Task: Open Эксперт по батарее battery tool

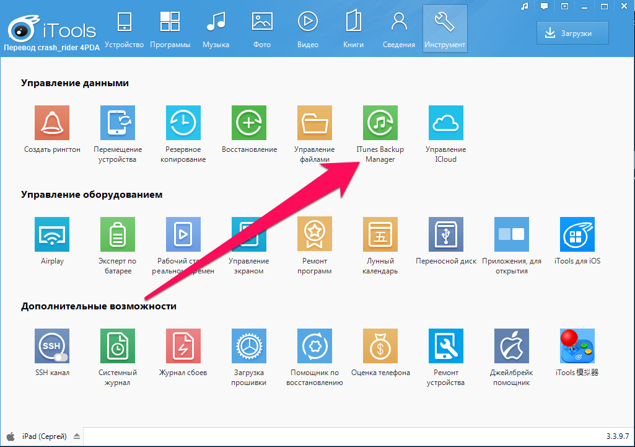Action: (x=118, y=234)
